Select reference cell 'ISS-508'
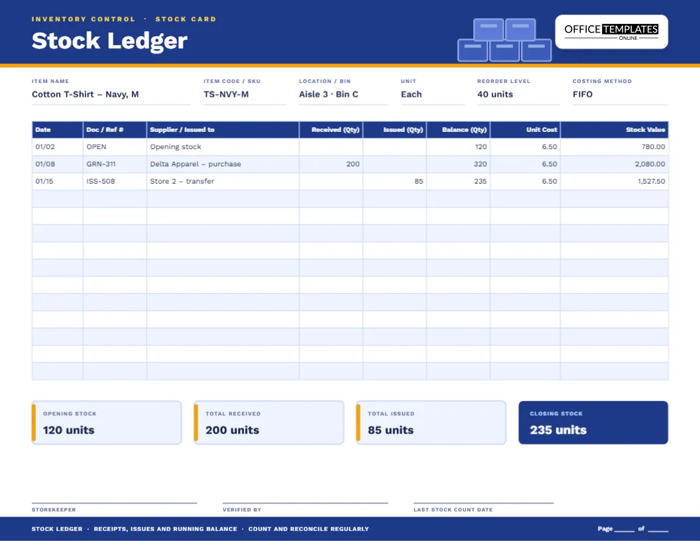This screenshot has height=541, width=700. [x=115, y=181]
